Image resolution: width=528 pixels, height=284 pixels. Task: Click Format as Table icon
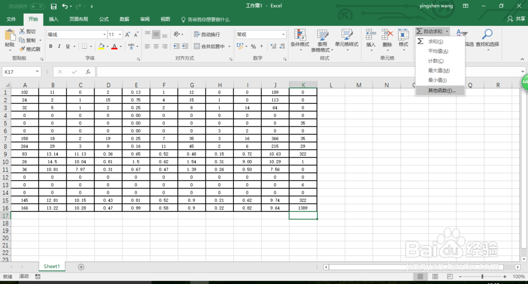(322, 35)
